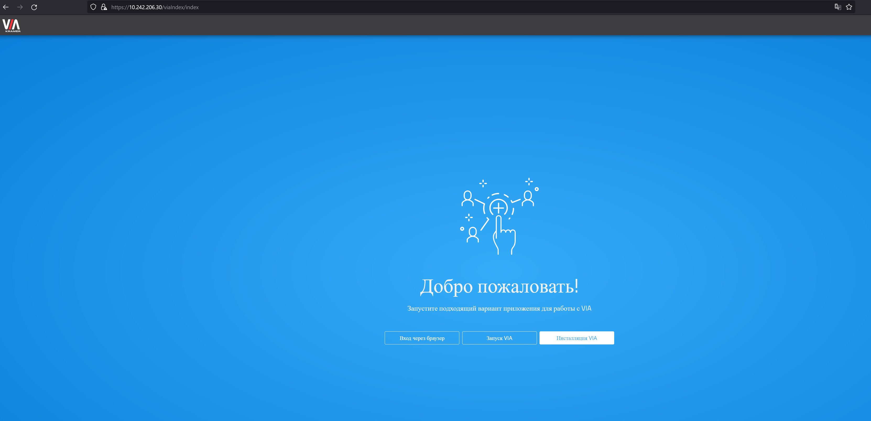This screenshot has height=421, width=871.
Task: Click the sparkle above the bottom-left person
Action: tap(469, 217)
